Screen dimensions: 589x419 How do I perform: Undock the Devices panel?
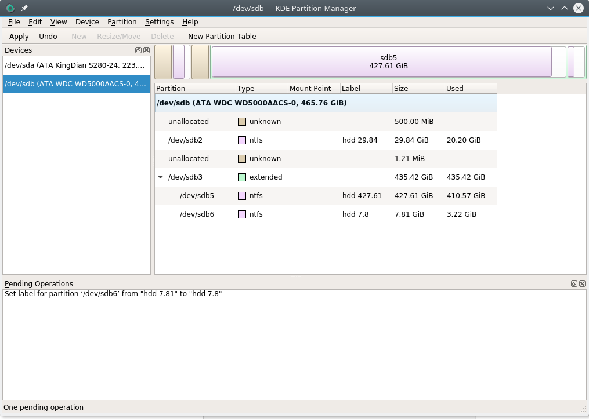pyautogui.click(x=138, y=50)
